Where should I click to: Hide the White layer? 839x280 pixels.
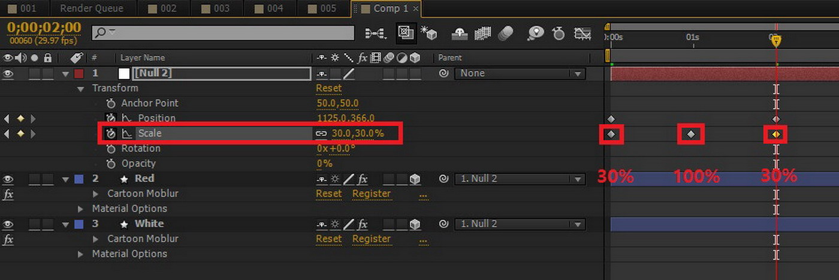click(x=8, y=224)
